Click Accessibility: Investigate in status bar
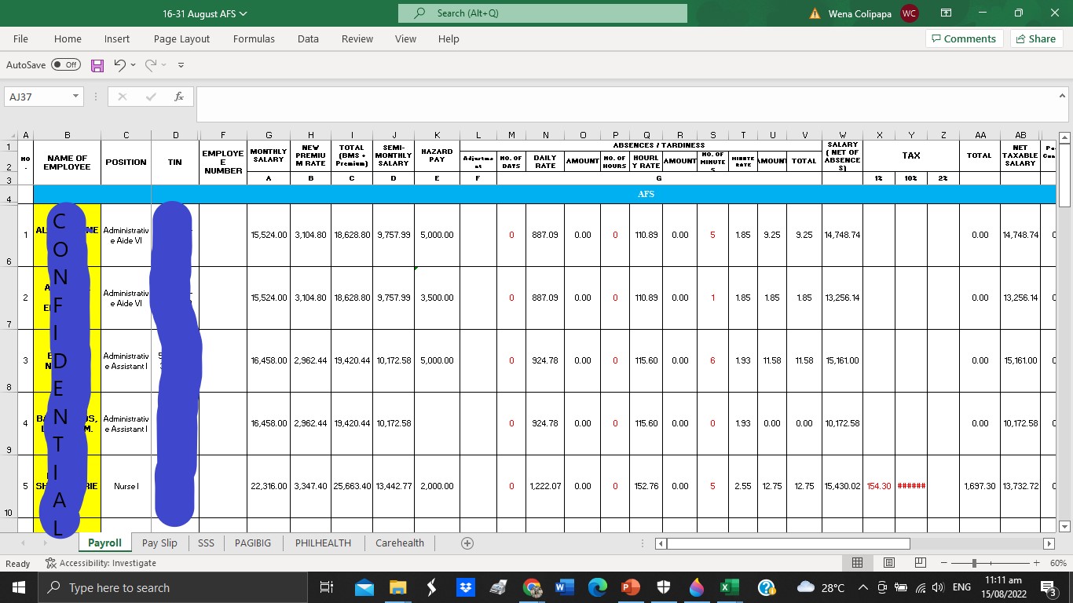This screenshot has width=1073, height=603. (x=101, y=563)
